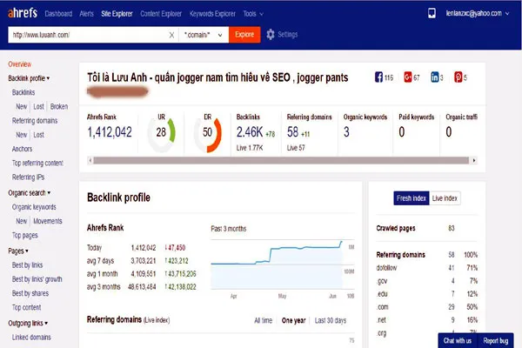Clear the URL with the X icon

click(x=171, y=35)
